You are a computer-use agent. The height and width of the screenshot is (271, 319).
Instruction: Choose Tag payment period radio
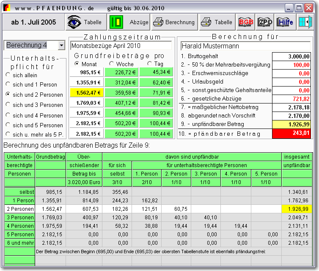click(149, 64)
